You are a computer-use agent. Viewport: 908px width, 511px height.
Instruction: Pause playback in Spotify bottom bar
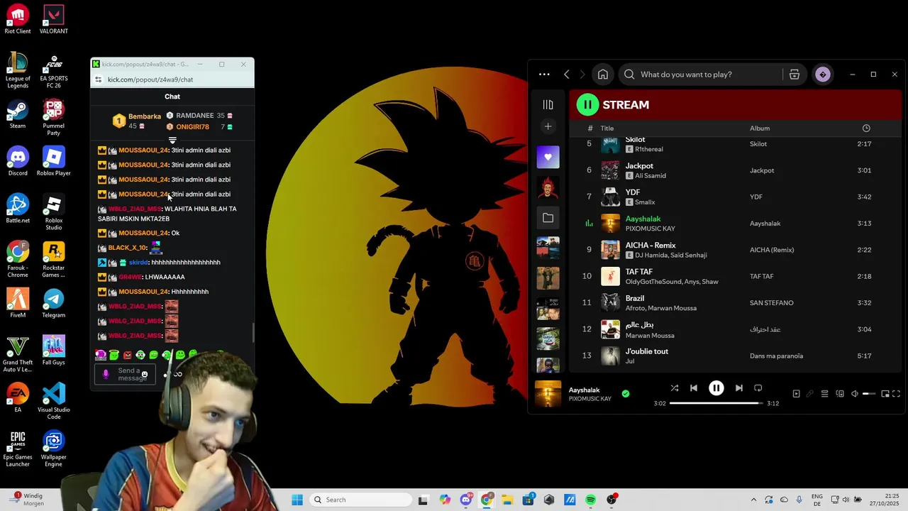pyautogui.click(x=716, y=388)
